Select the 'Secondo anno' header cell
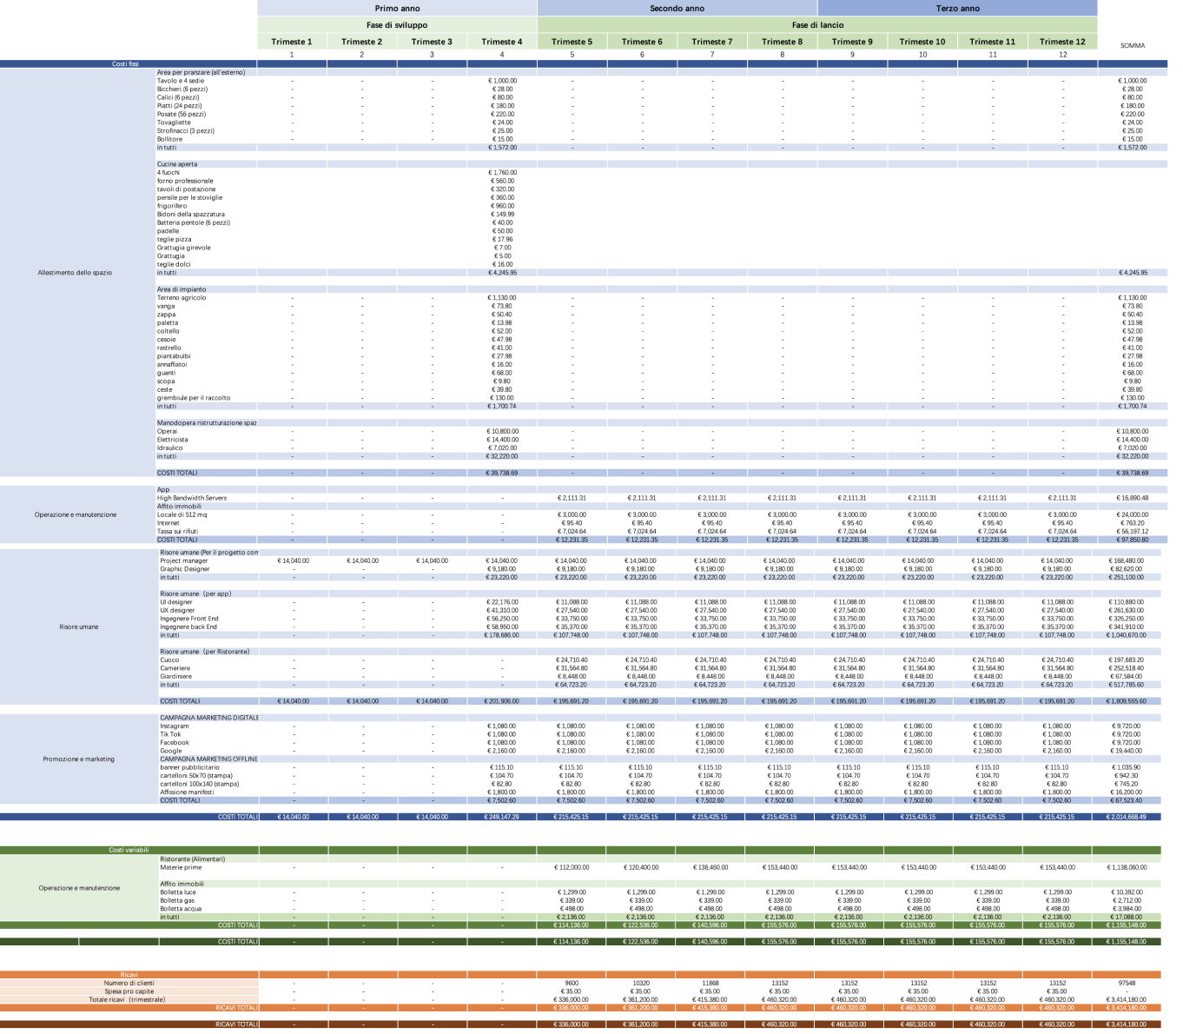 tap(677, 8)
